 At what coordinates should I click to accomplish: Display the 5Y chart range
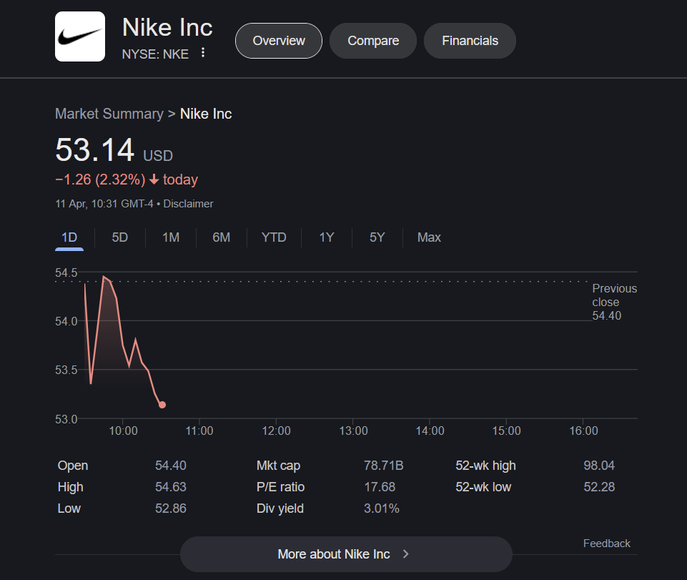[x=377, y=237]
